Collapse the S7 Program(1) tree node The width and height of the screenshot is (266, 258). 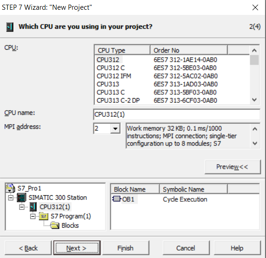[x=33, y=216]
